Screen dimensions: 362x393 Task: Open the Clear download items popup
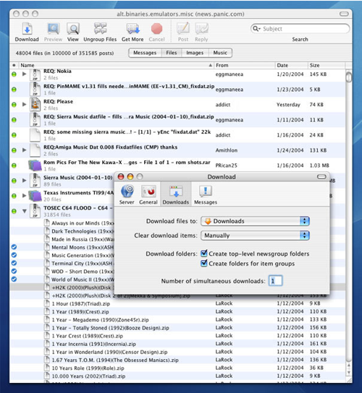[255, 236]
